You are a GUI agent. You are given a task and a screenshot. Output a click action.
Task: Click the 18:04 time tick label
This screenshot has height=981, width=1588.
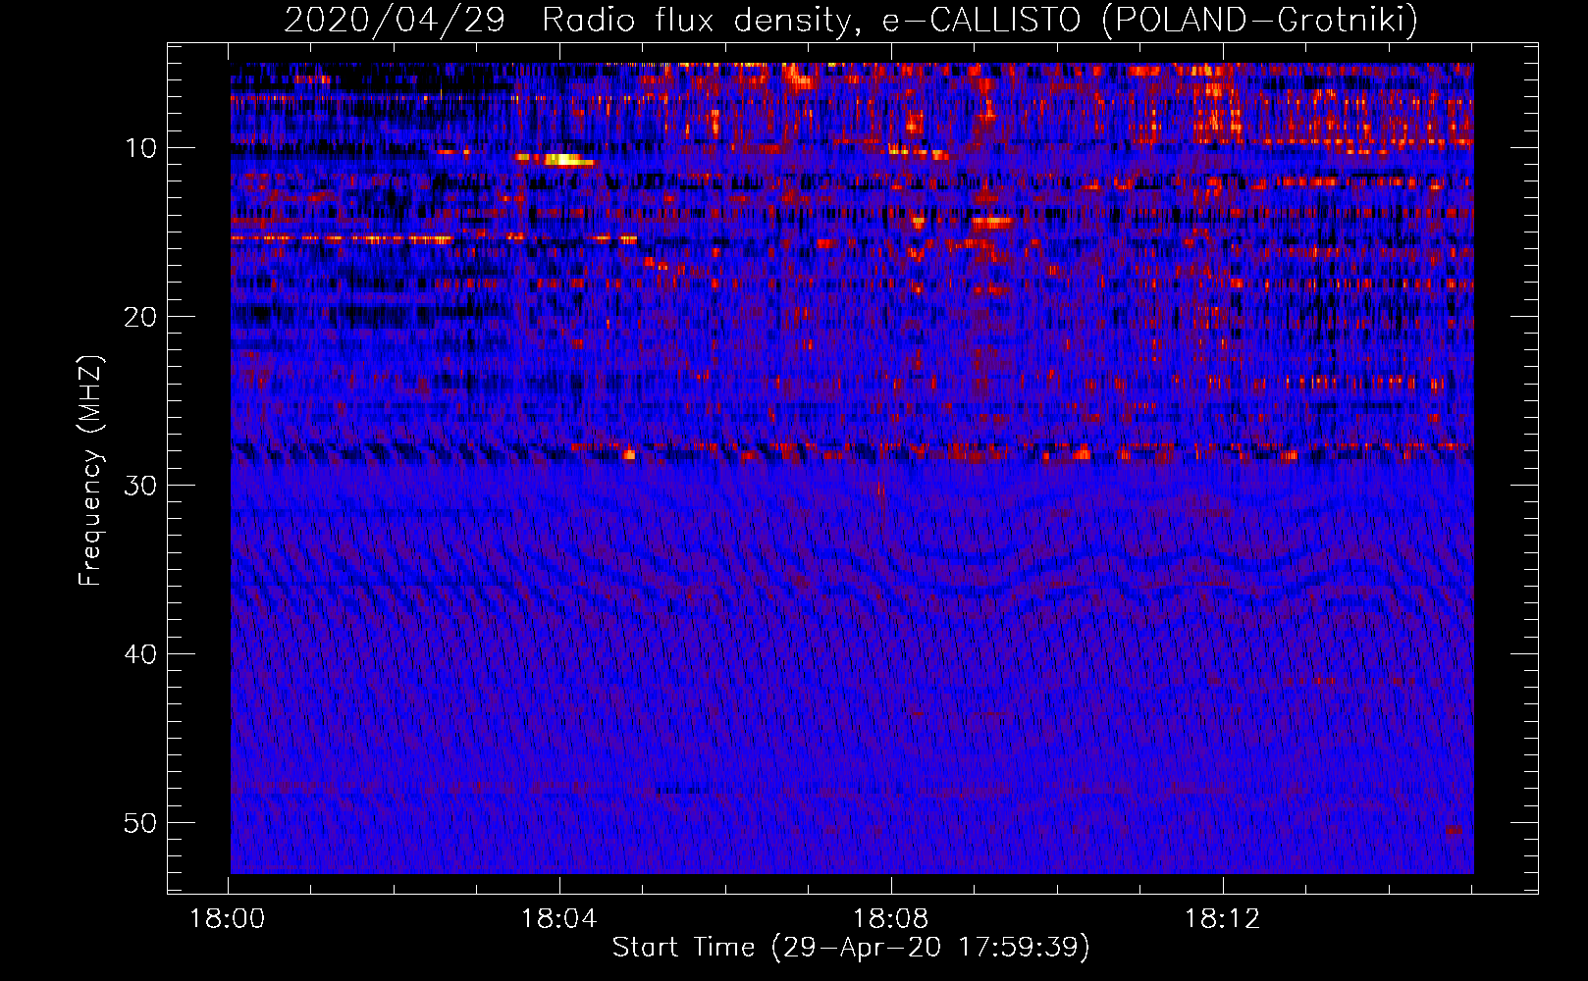tap(559, 919)
